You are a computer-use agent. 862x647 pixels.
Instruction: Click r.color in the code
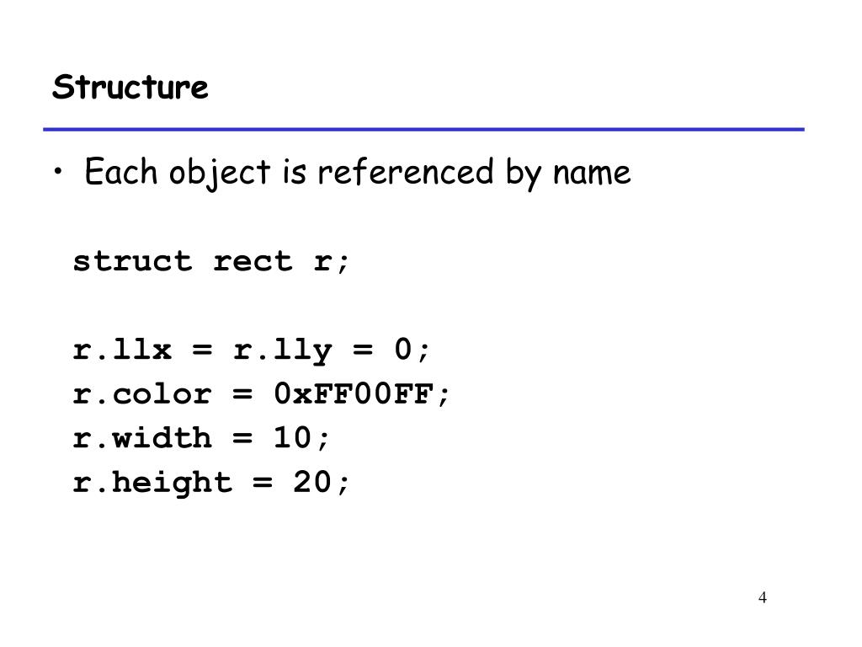[x=142, y=394]
